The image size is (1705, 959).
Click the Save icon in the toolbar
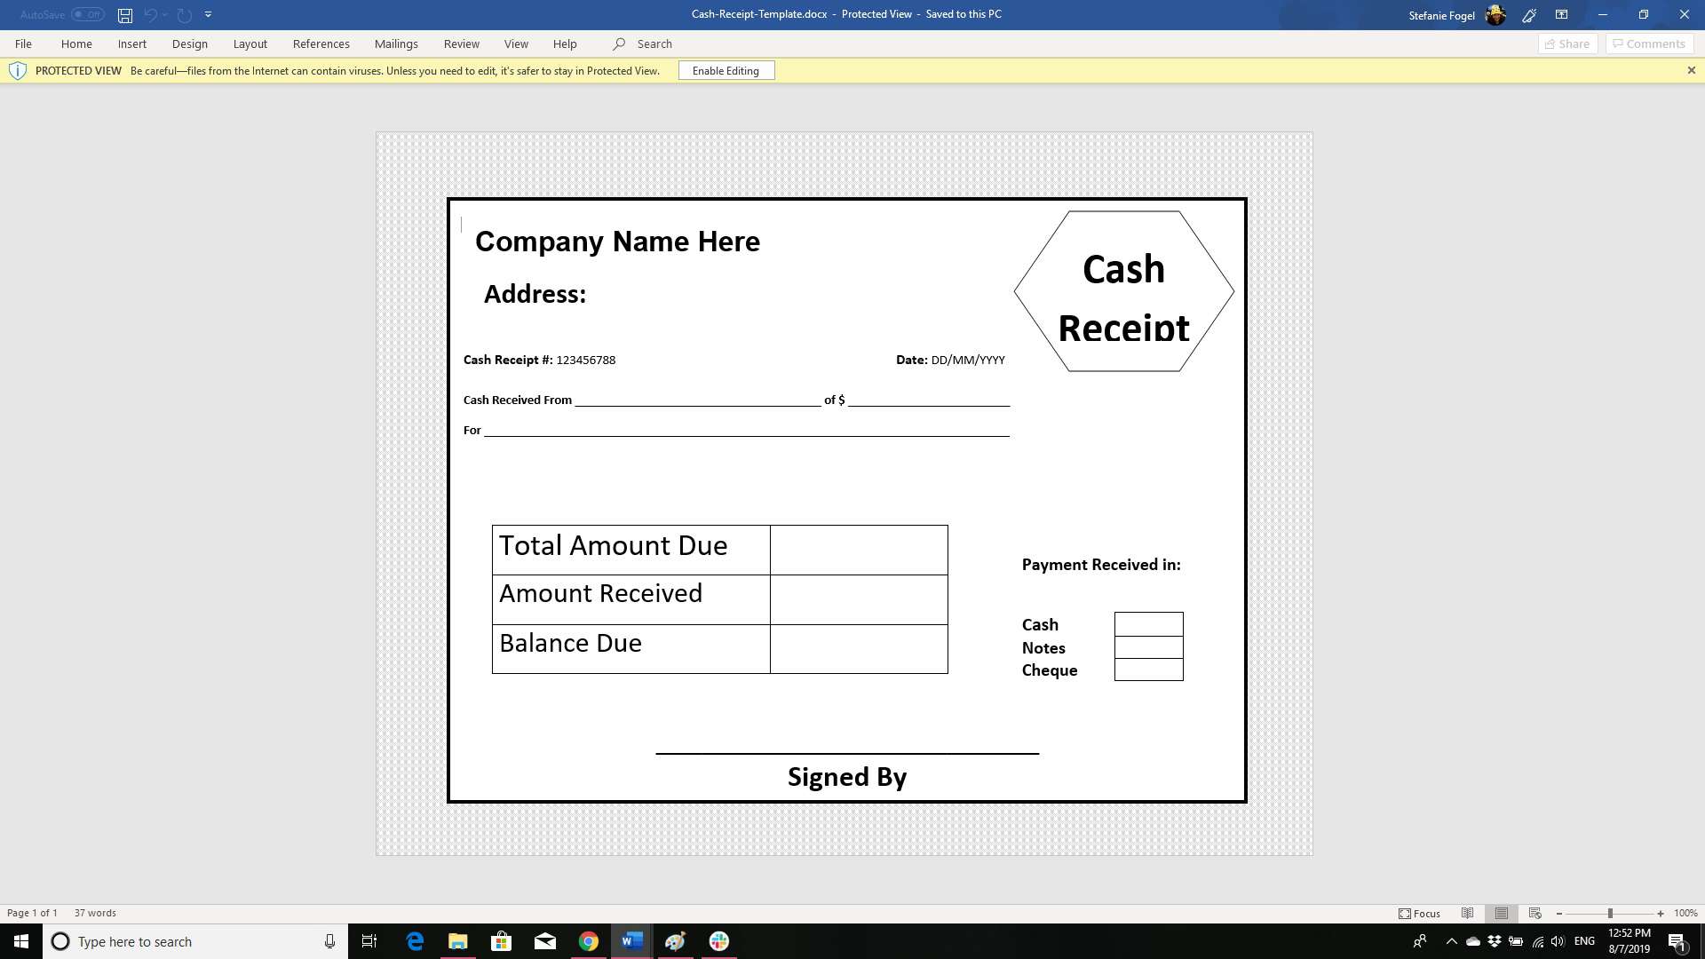(125, 14)
